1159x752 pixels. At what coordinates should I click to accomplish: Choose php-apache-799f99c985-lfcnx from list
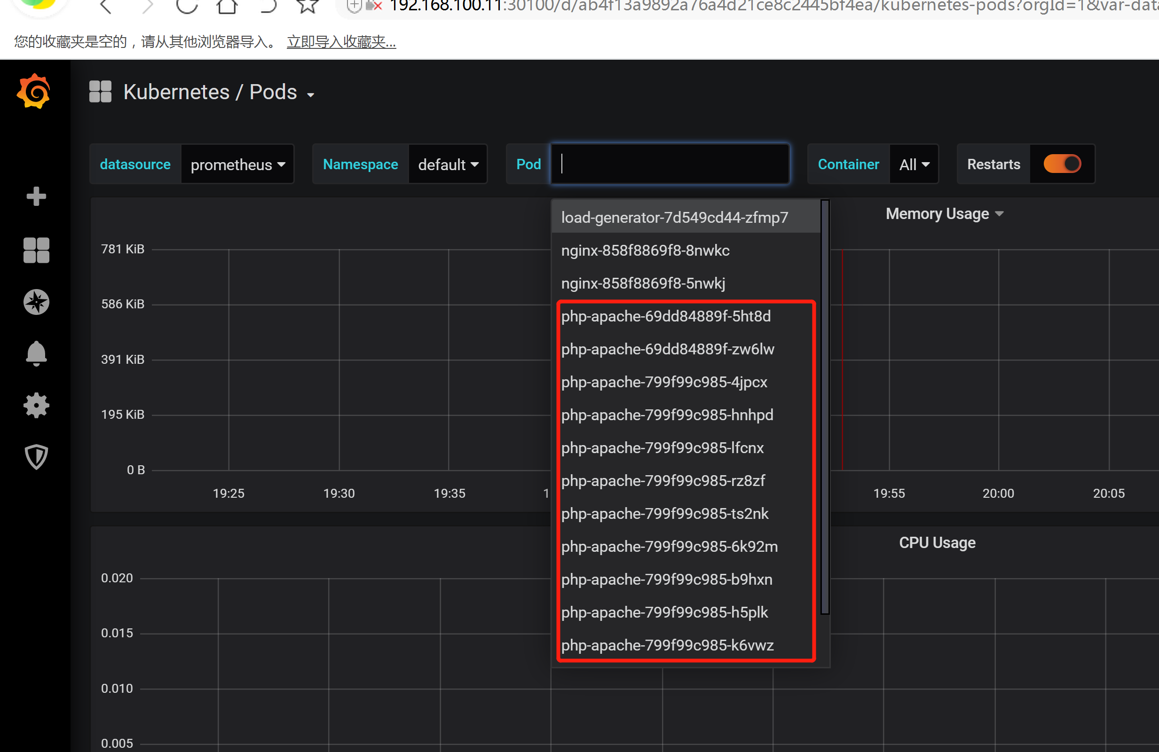click(x=686, y=447)
